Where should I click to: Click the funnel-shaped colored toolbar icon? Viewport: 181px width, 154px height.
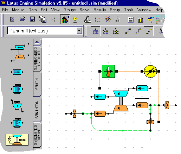click(x=151, y=19)
